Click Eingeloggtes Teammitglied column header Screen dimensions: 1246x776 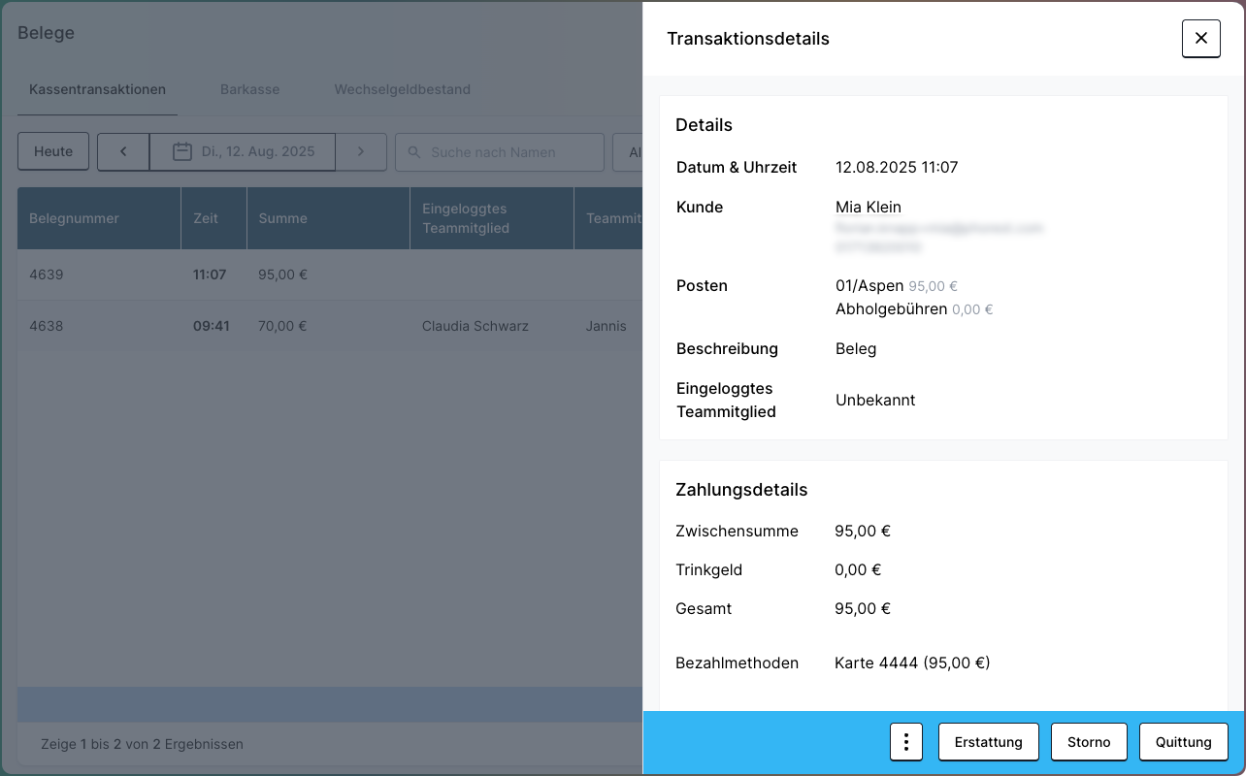(491, 218)
